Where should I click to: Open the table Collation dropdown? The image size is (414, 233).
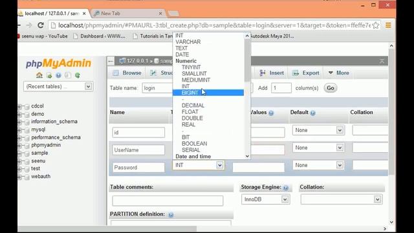click(342, 199)
